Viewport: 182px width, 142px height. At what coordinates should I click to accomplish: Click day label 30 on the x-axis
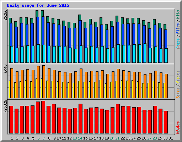coord(165,138)
